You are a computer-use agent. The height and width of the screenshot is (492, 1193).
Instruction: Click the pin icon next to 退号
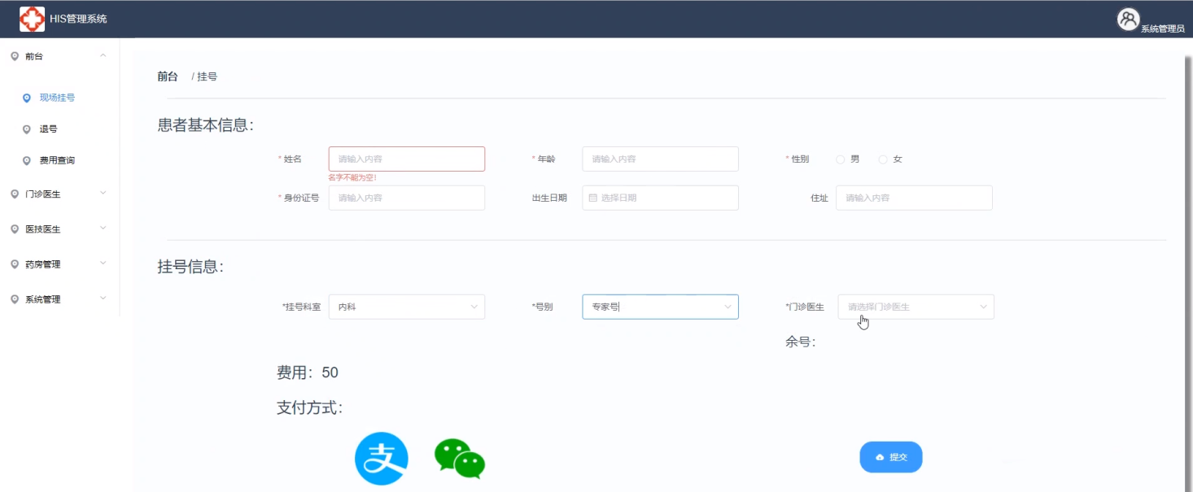(x=27, y=129)
